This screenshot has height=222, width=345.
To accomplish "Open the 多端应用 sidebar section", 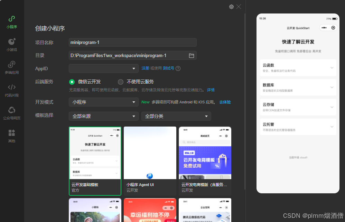I will pyautogui.click(x=12, y=68).
